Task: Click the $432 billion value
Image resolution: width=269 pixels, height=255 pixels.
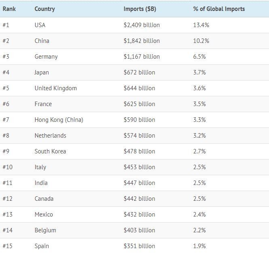Action: (x=139, y=215)
